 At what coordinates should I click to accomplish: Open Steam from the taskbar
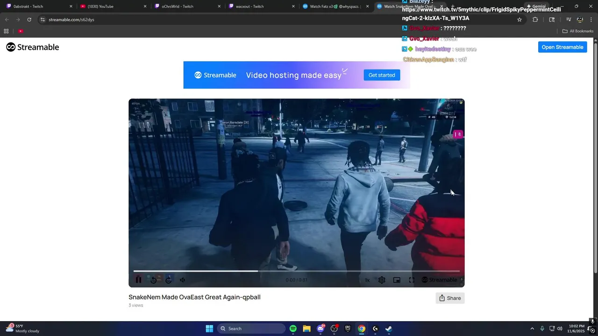tap(389, 329)
